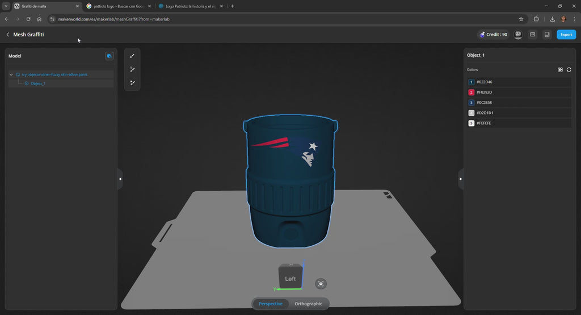Open the tab search dropdown
The image size is (581, 315).
[6, 6]
